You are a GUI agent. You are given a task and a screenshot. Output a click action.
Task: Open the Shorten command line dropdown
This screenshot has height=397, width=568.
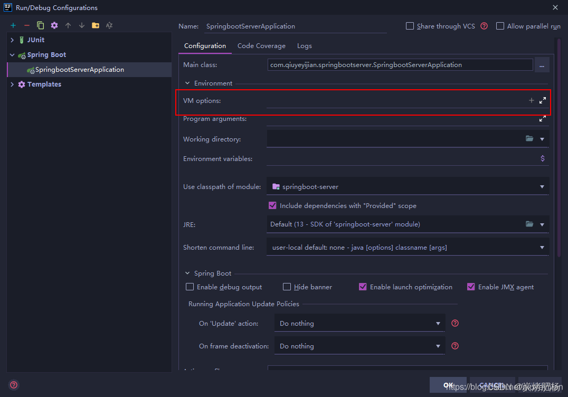coord(542,247)
